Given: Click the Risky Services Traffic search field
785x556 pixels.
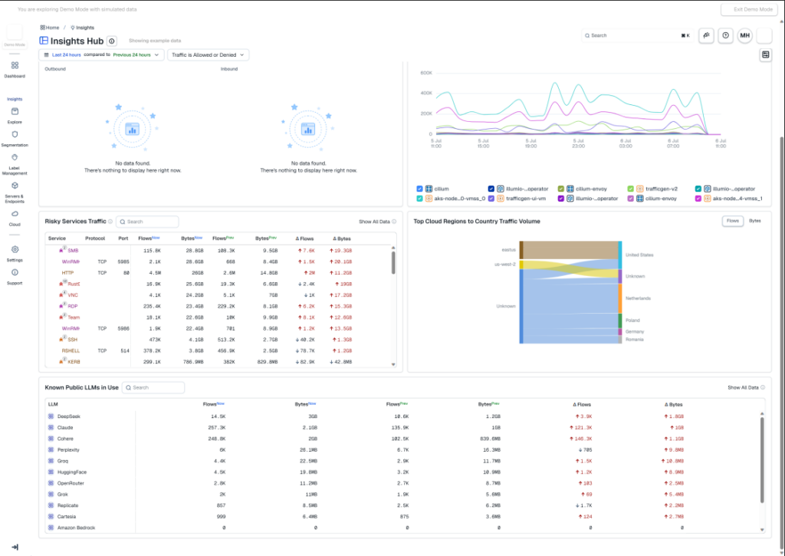Looking at the screenshot, I should (147, 222).
